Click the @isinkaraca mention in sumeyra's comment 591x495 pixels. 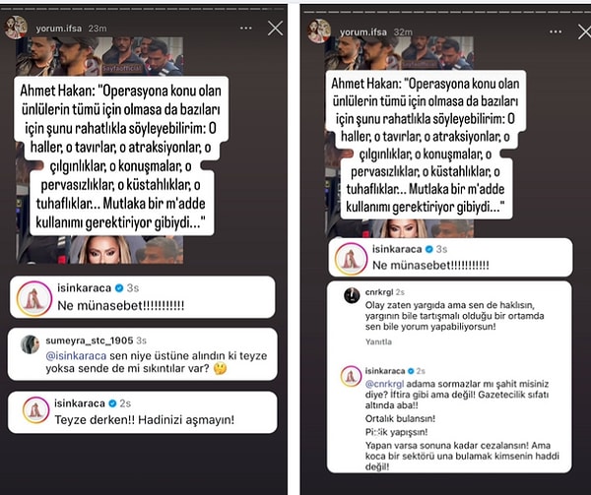point(76,355)
